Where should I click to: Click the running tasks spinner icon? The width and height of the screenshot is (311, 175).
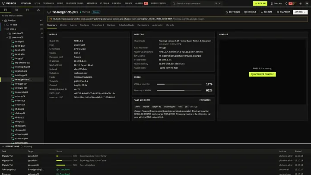pos(22,146)
